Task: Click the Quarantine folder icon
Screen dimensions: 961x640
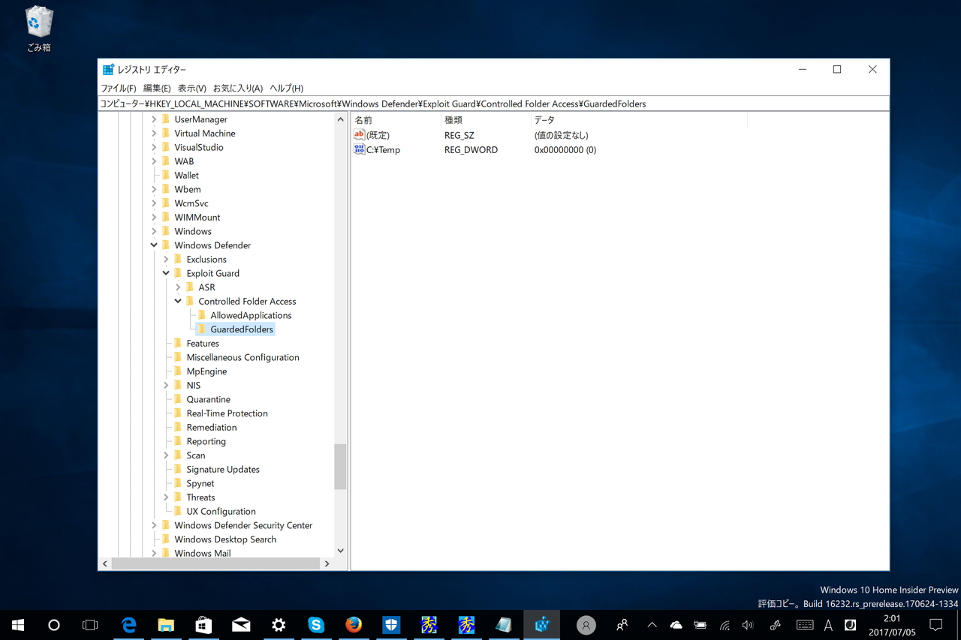Action: [x=178, y=399]
